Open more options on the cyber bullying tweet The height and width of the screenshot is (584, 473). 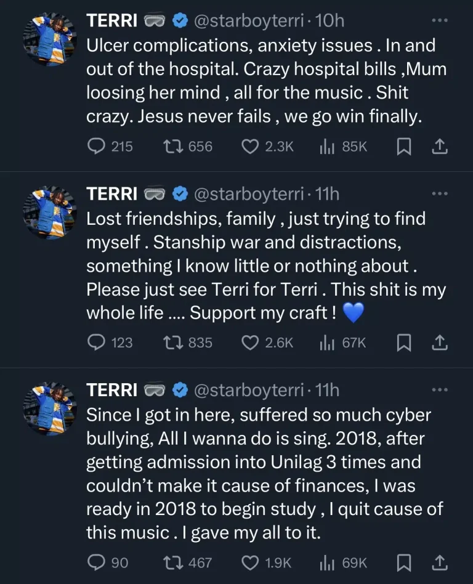tap(439, 390)
